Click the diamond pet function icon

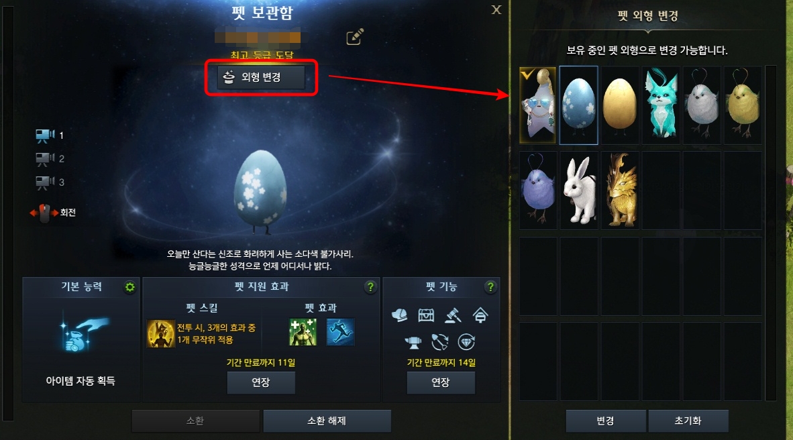coord(466,342)
